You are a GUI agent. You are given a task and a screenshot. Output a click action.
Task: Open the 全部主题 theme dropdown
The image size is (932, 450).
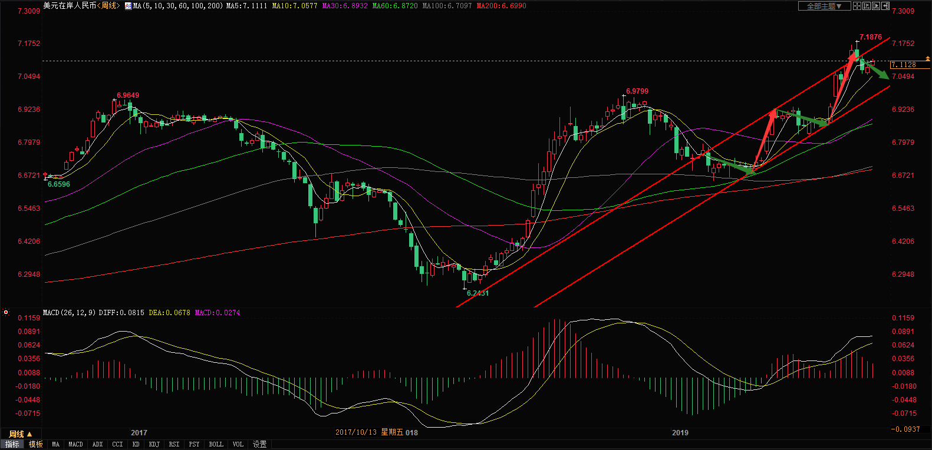(824, 6)
